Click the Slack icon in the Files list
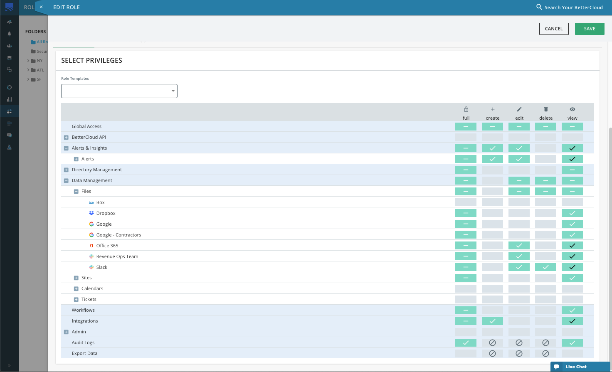 click(x=91, y=267)
